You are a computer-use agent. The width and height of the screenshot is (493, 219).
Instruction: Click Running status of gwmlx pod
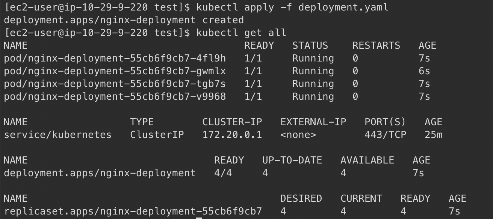pyautogui.click(x=313, y=71)
